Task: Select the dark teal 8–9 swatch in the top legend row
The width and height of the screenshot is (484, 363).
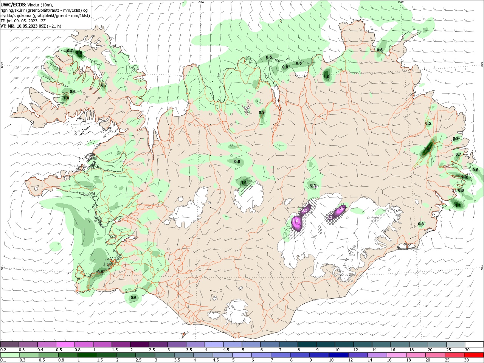Action: coord(307,344)
